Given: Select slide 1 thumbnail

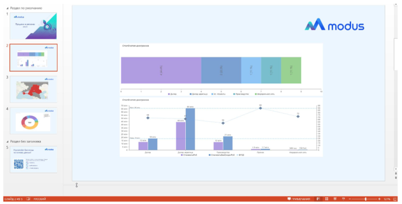Looking at the screenshot, I should [33, 26].
